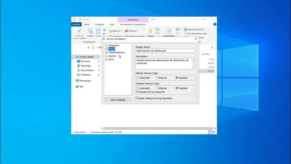Click No seleccionar nada in ribbon
The height and width of the screenshot is (164, 291).
click(x=196, y=34)
